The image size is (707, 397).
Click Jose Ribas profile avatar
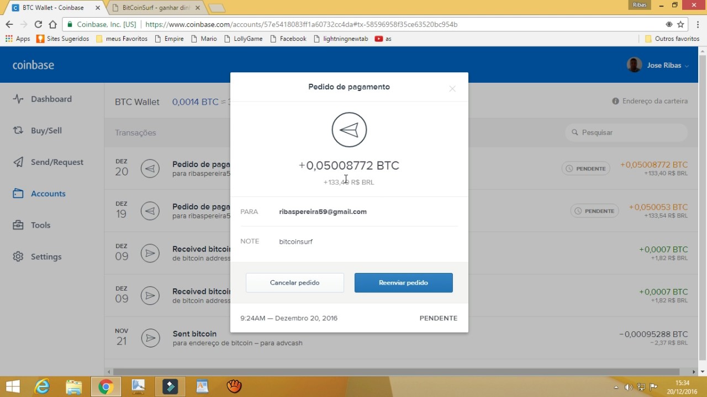[x=634, y=65]
